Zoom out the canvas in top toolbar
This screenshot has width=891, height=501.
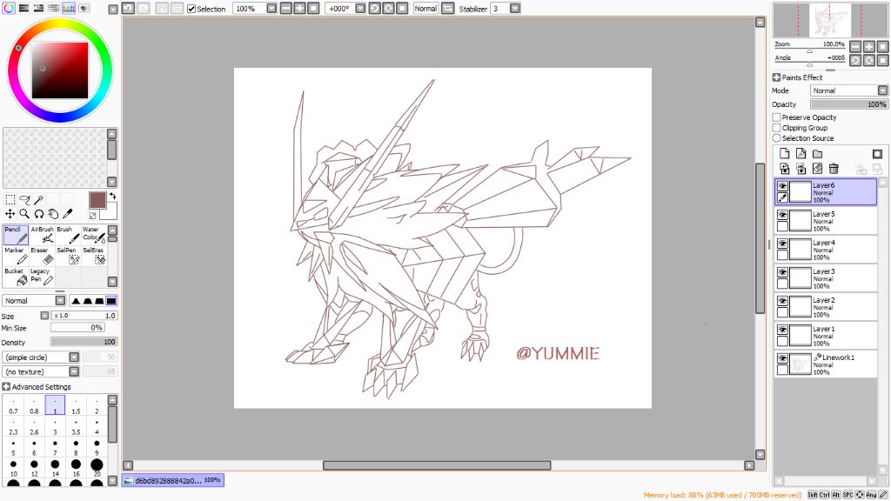(x=285, y=9)
